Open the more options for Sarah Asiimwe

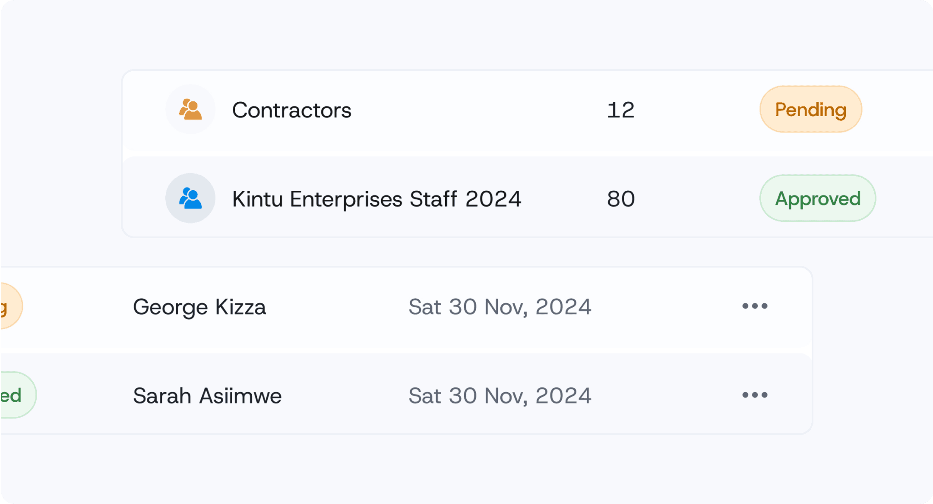pyautogui.click(x=755, y=395)
